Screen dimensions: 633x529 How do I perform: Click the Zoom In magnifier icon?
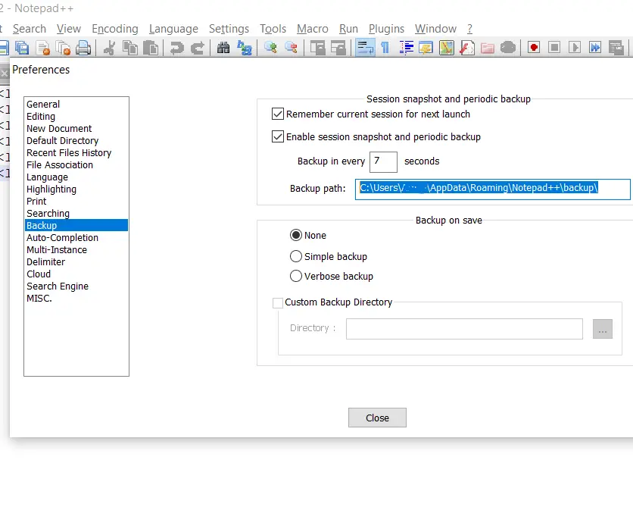pos(270,48)
